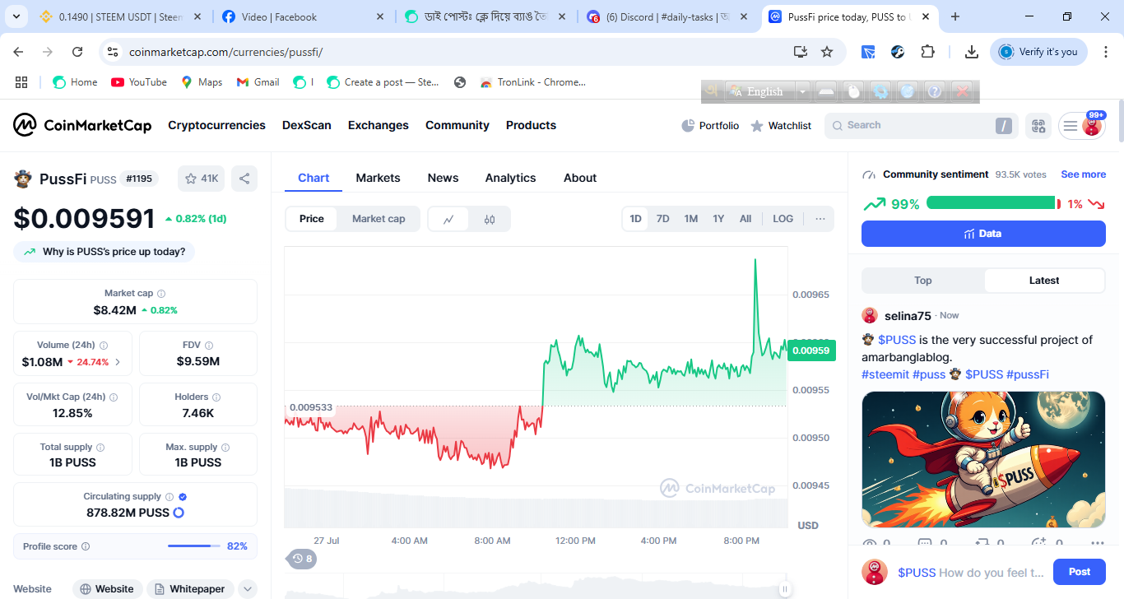Click the FDV info icon
The width and height of the screenshot is (1124, 599).
click(209, 346)
